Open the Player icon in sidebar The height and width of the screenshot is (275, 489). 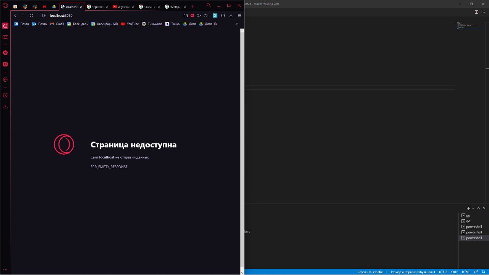[5, 80]
